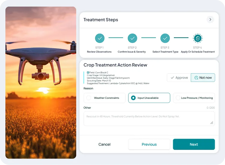Click the 0/200 character counter
225x165 pixels.
pyautogui.click(x=211, y=108)
